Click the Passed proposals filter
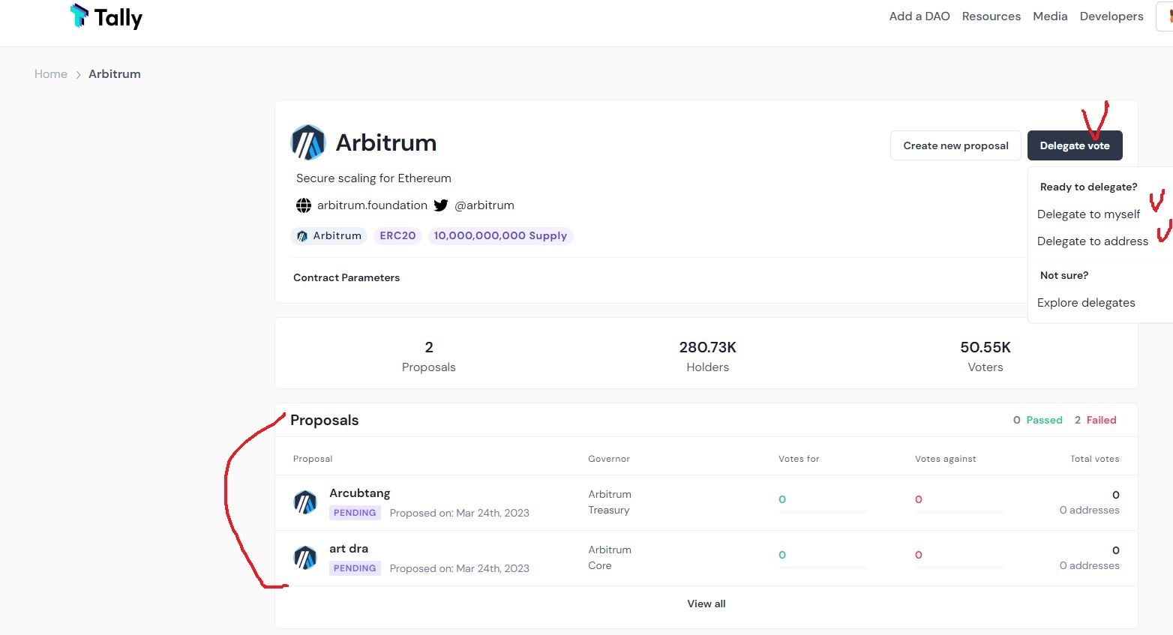Screen dimensions: 1173x635 pos(1038,421)
